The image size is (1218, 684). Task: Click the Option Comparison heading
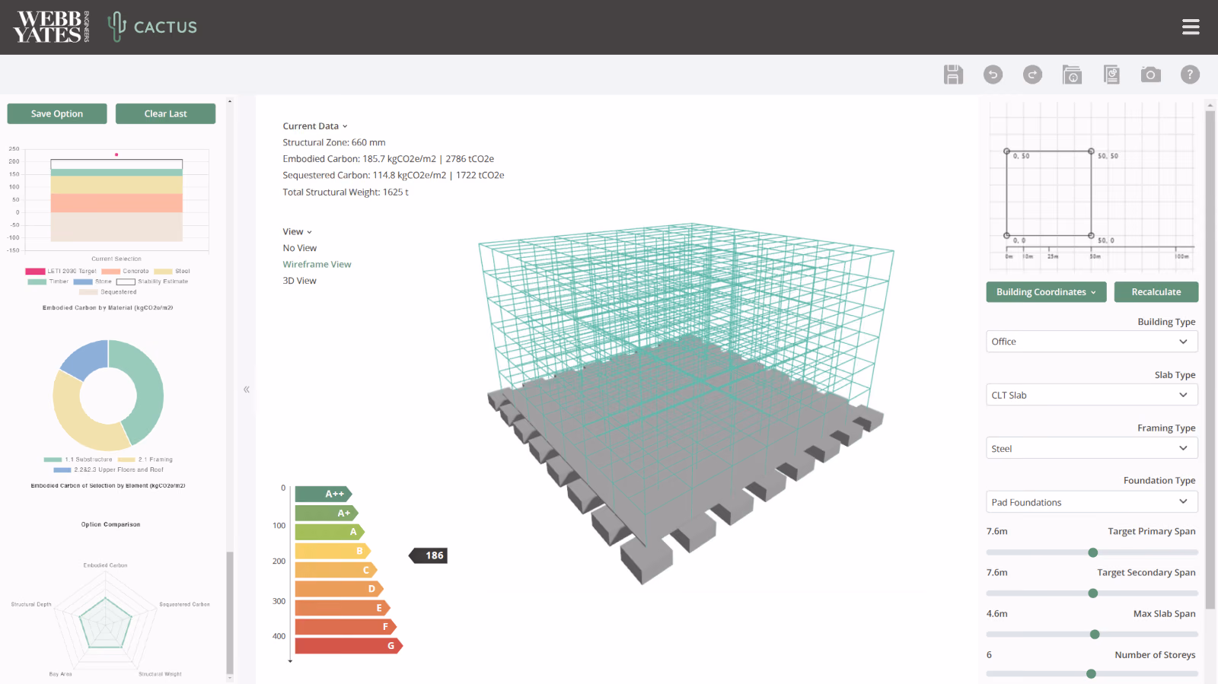[111, 524]
